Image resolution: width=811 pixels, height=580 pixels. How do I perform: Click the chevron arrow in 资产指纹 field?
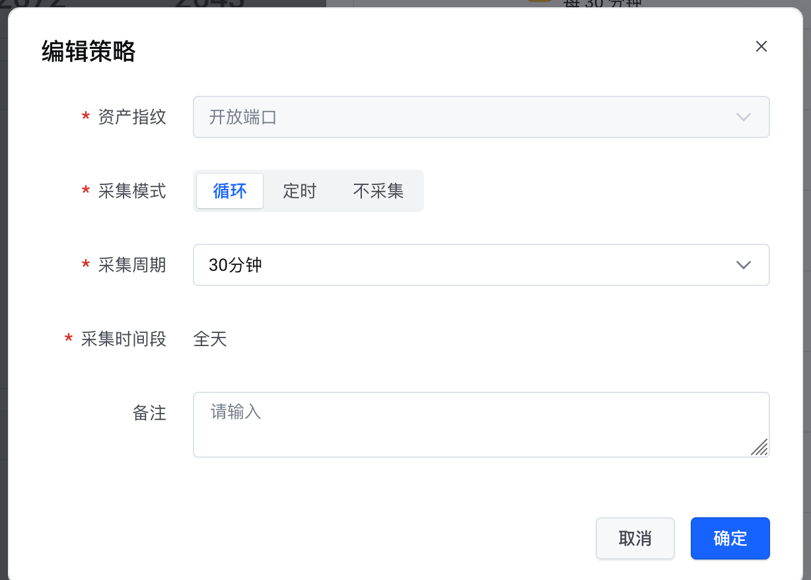click(x=743, y=118)
